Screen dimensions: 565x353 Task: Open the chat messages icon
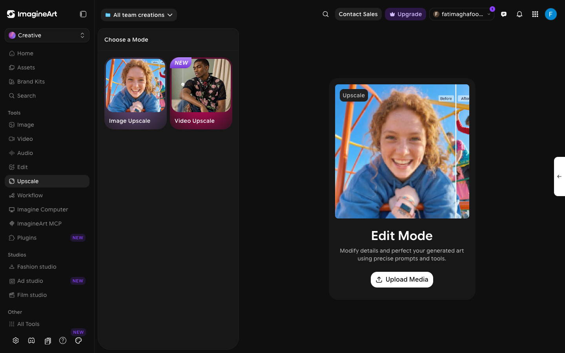tap(504, 14)
